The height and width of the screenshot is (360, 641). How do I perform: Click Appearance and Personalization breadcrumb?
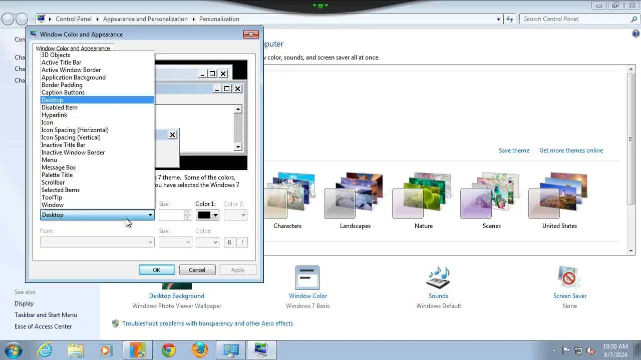pyautogui.click(x=145, y=19)
